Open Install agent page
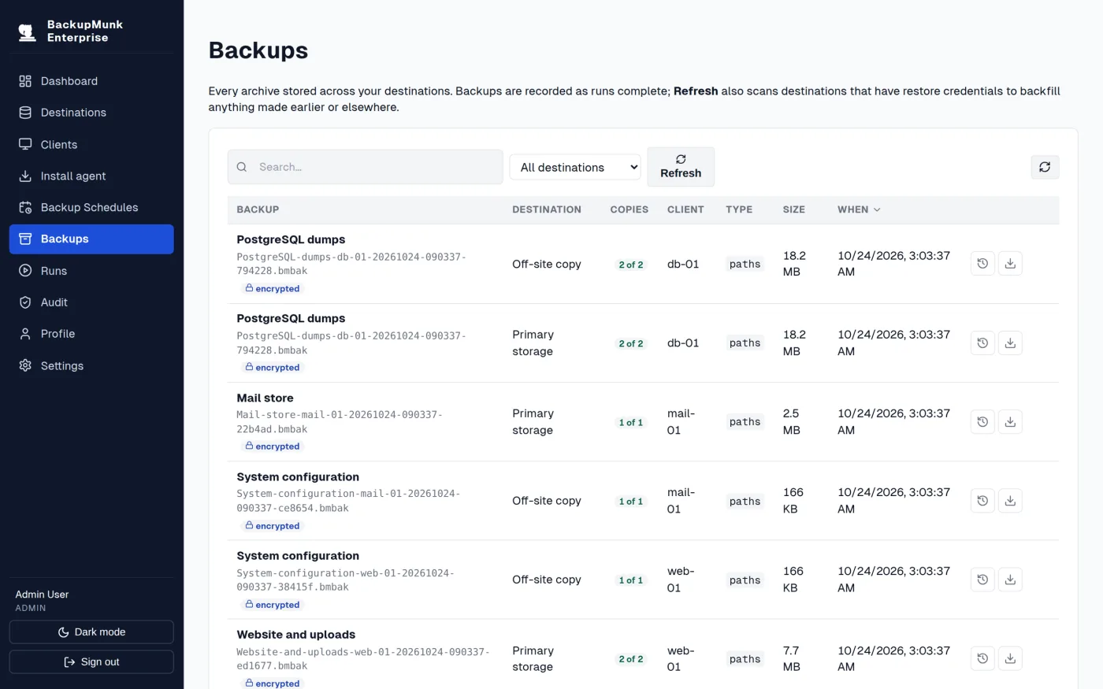This screenshot has height=689, width=1103. point(91,176)
